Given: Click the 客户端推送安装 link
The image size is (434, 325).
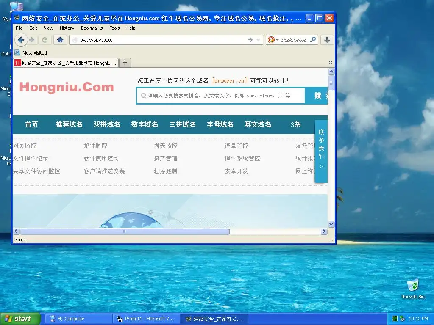Looking at the screenshot, I should pyautogui.click(x=104, y=171).
